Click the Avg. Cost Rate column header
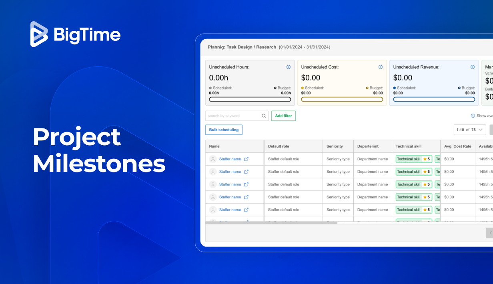This screenshot has width=493, height=284. click(x=458, y=146)
